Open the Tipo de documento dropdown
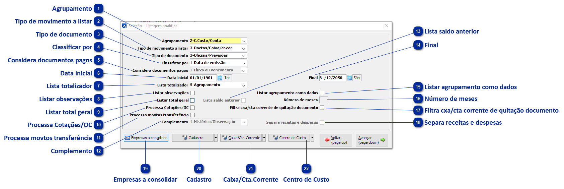 (244, 56)
